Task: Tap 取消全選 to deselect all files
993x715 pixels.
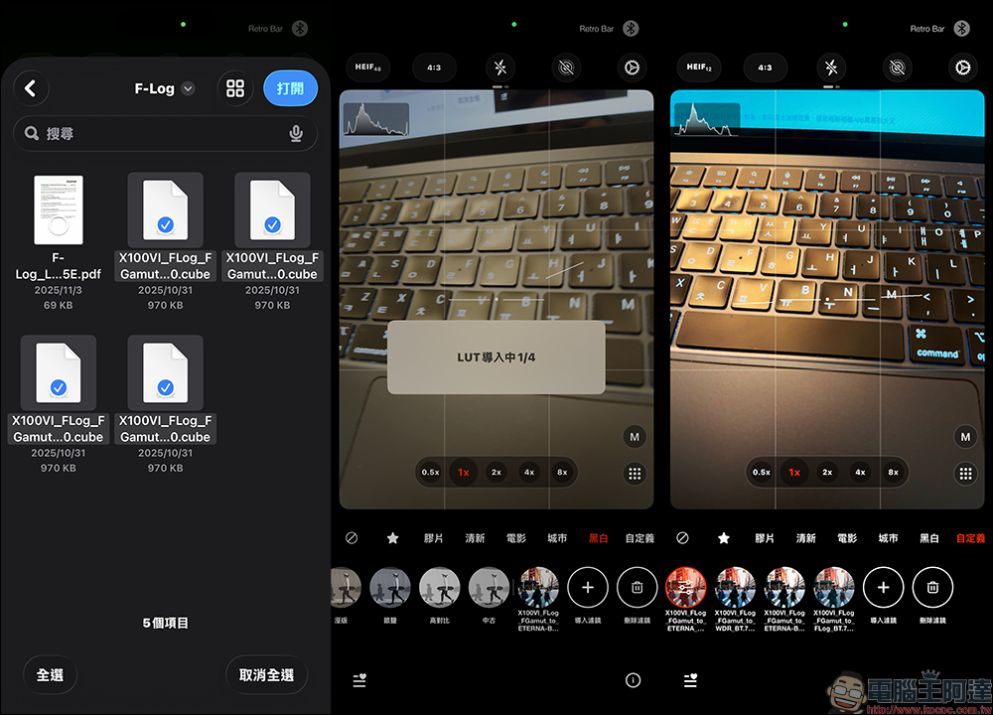Action: (x=266, y=674)
